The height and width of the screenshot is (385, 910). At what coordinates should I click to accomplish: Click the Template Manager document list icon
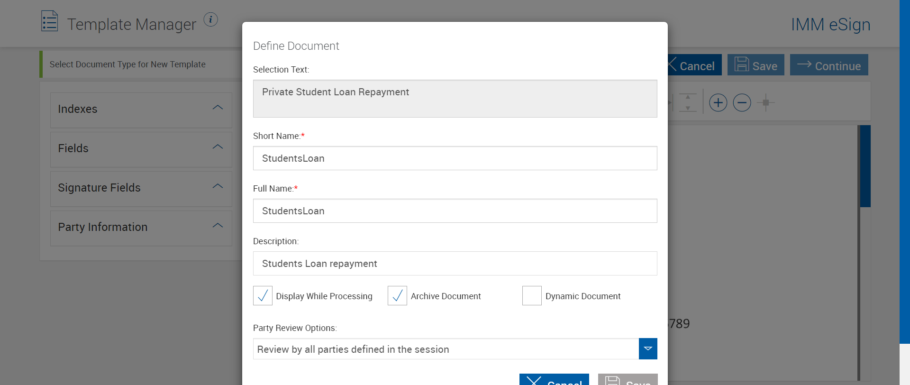click(x=49, y=21)
